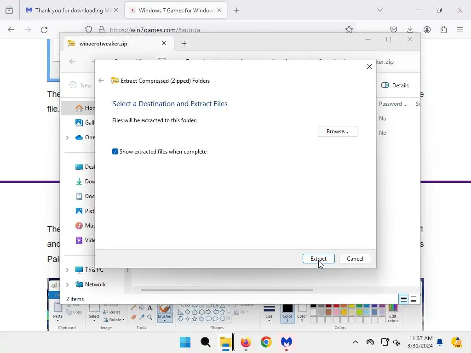The width and height of the screenshot is (471, 353).
Task: Click Explorer horizontal scrollbar
Action: (x=227, y=290)
